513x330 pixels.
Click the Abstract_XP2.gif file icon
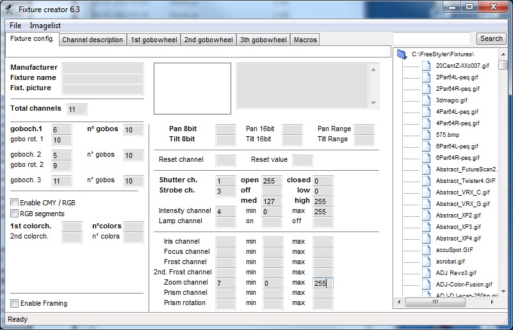[x=427, y=216]
